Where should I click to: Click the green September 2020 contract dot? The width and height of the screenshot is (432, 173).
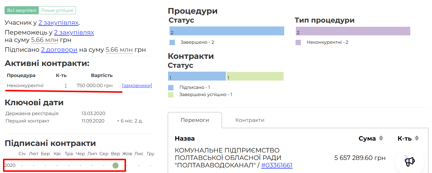tap(116, 165)
